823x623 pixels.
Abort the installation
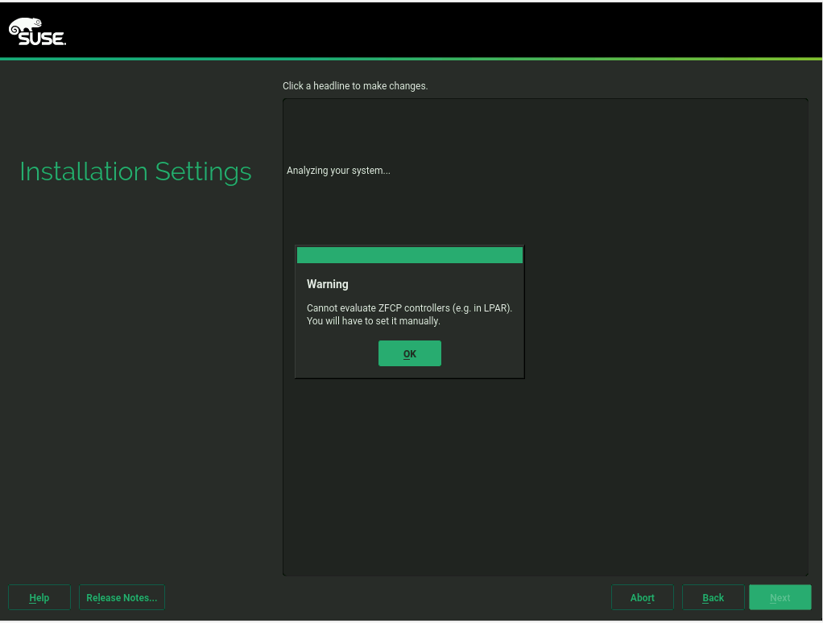642,597
